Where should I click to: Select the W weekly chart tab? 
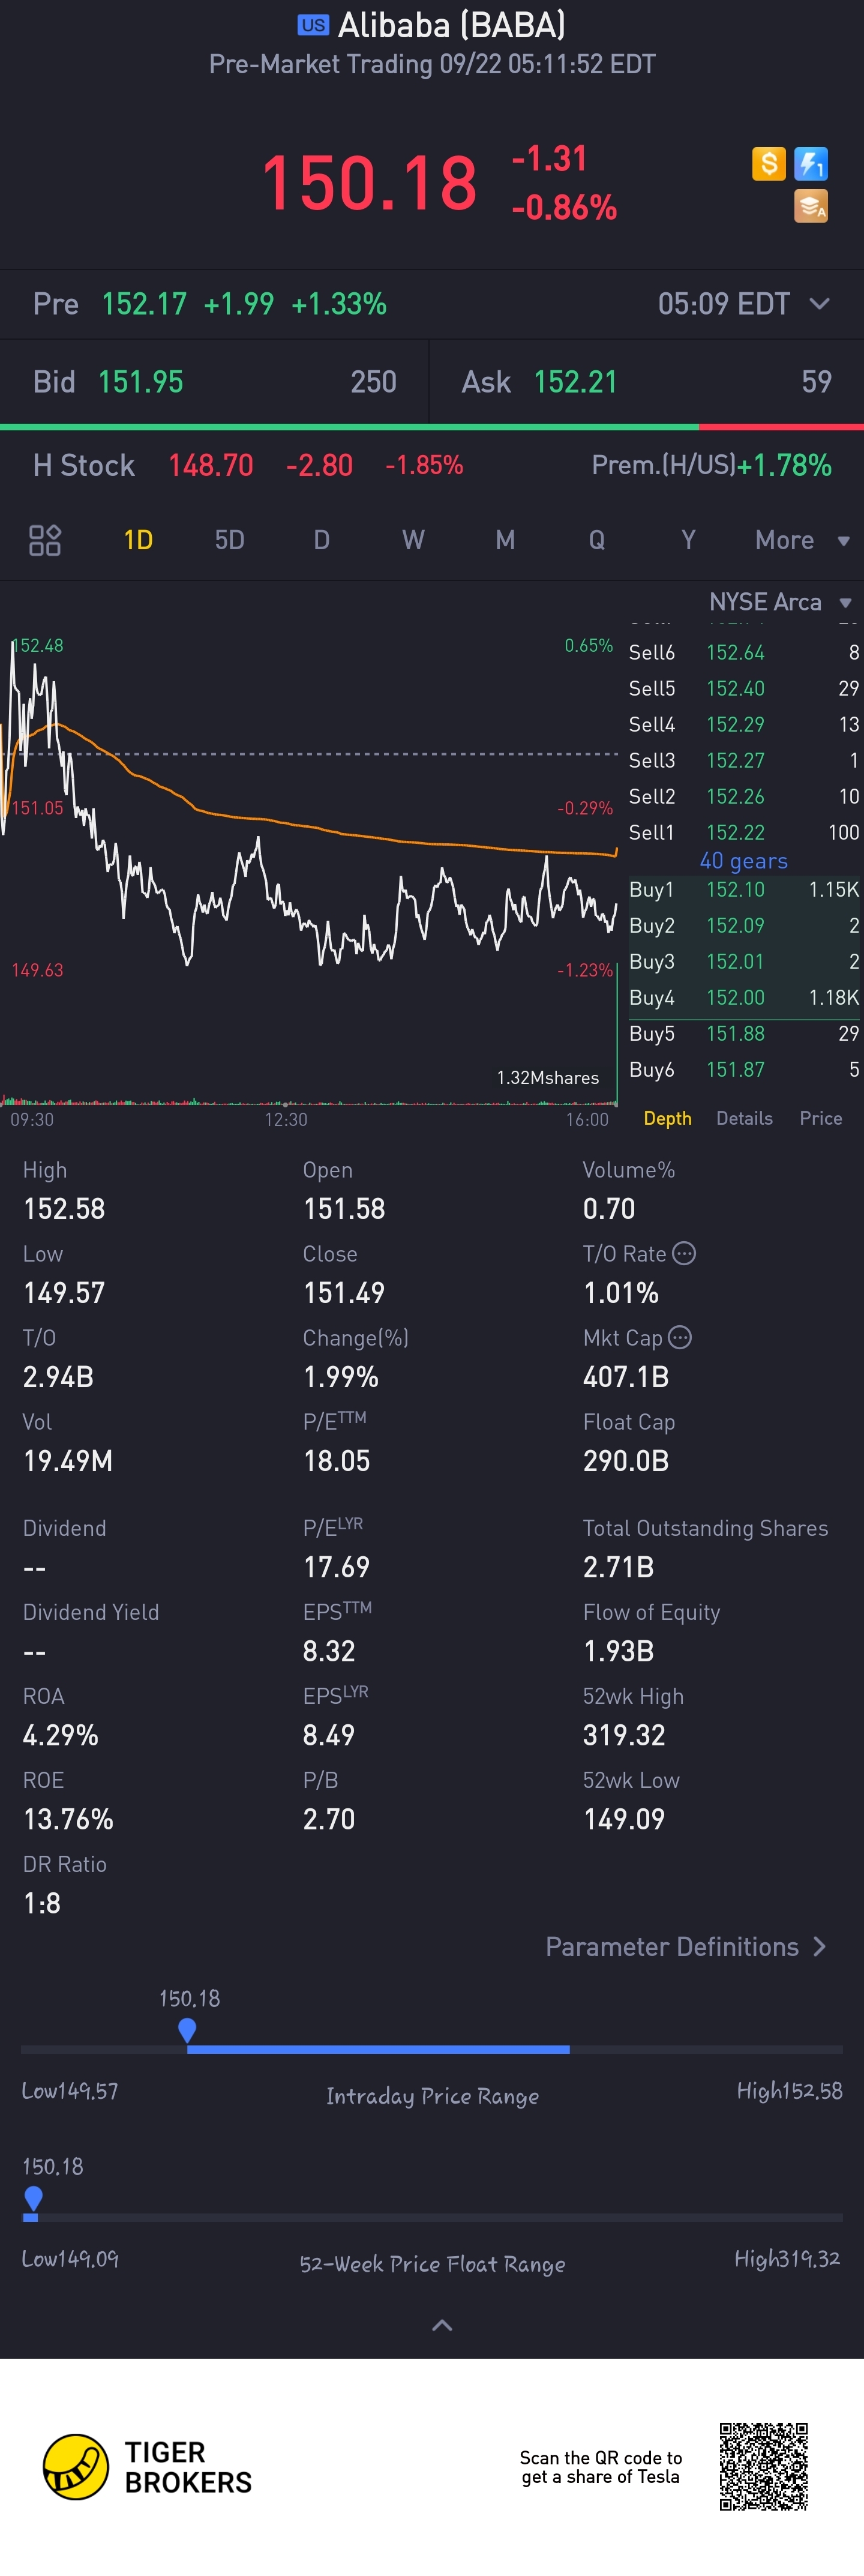[413, 540]
